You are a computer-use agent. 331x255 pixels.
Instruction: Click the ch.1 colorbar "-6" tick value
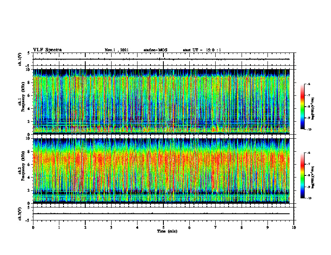pyautogui.click(x=308, y=84)
